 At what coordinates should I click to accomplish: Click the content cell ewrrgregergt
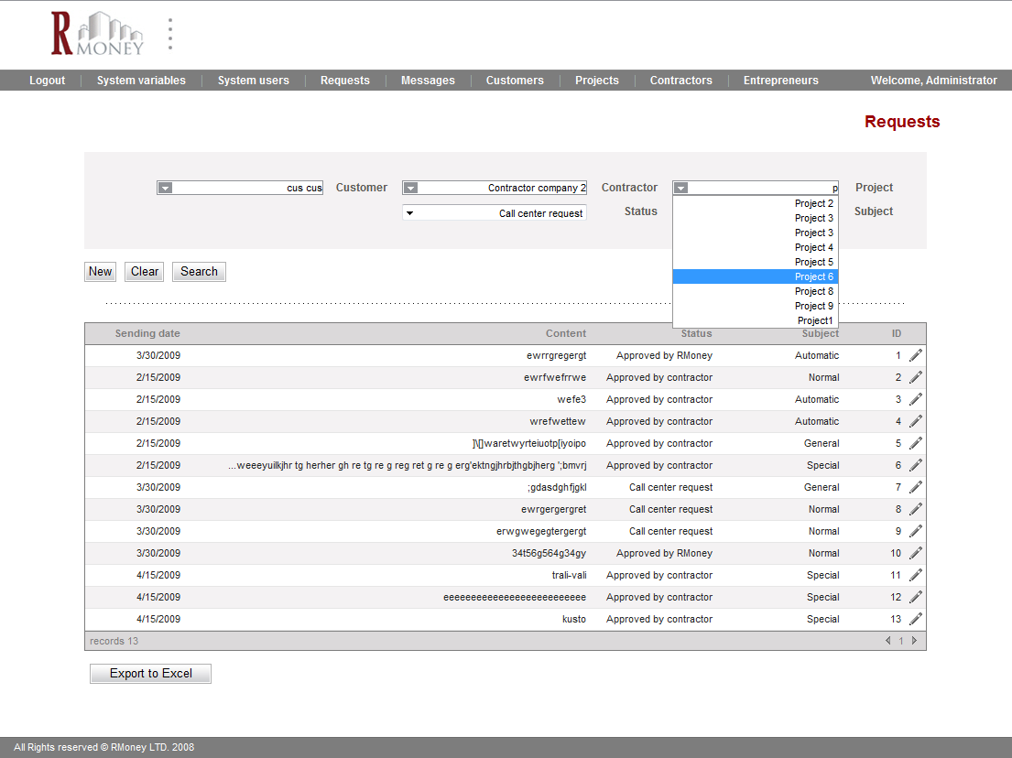556,355
